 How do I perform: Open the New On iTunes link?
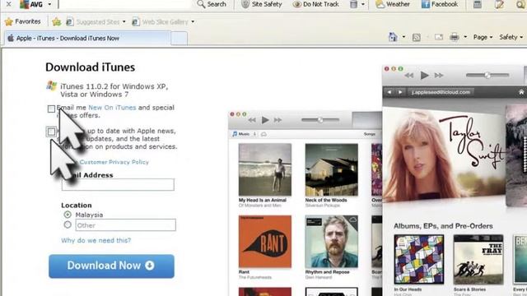pos(112,108)
